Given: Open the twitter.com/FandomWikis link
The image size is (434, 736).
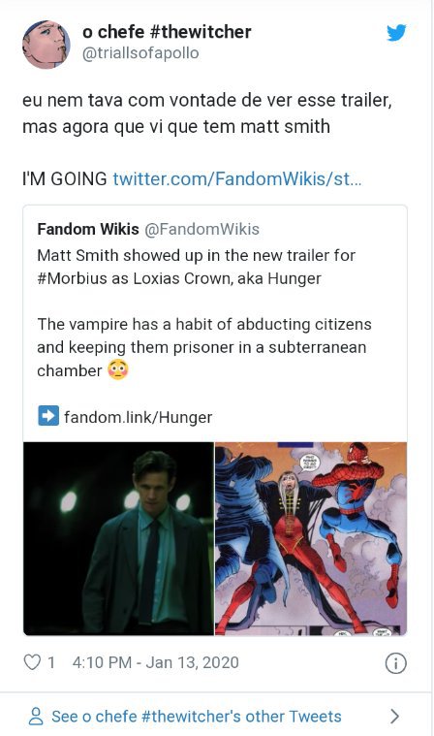Looking at the screenshot, I should (237, 178).
